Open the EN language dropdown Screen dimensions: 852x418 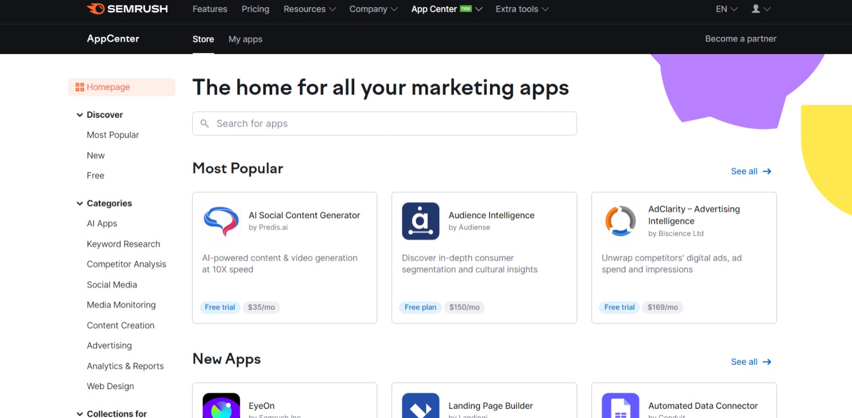(x=727, y=9)
